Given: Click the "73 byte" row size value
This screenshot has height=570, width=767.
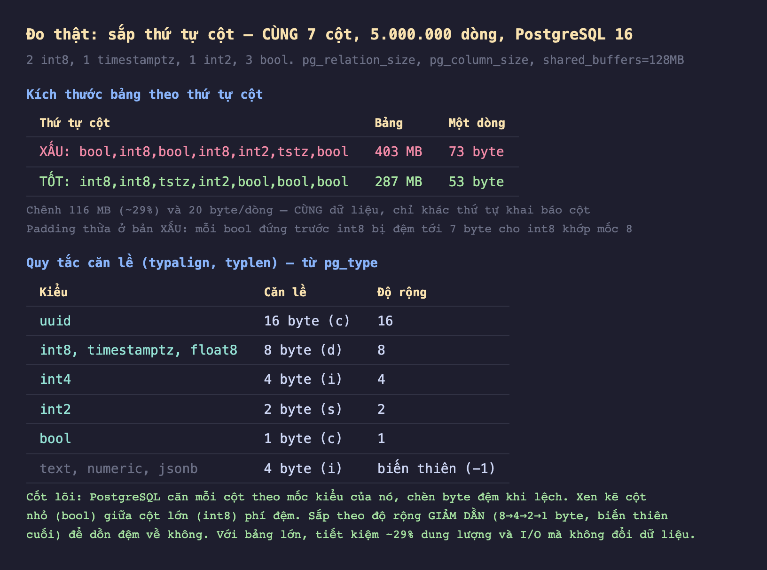Looking at the screenshot, I should click(x=476, y=152).
